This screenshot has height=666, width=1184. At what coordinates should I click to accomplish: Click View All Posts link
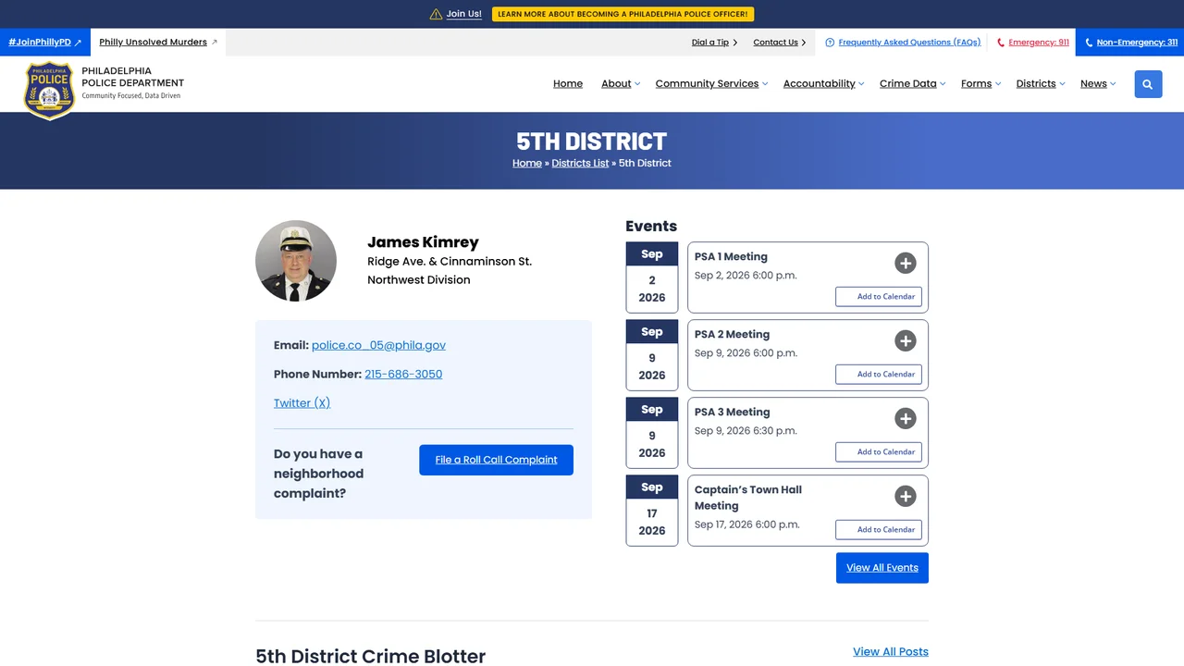pyautogui.click(x=891, y=651)
